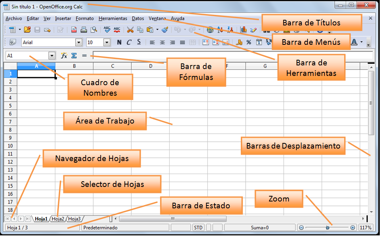381x237 pixels.
Task: Open the Arial font name dropdown
Action: coord(79,42)
